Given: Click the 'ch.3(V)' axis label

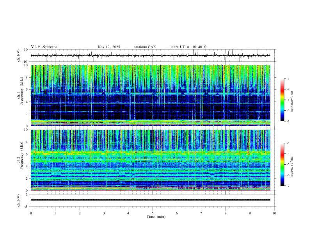Looking at the screenshot, I should pyautogui.click(x=19, y=200).
